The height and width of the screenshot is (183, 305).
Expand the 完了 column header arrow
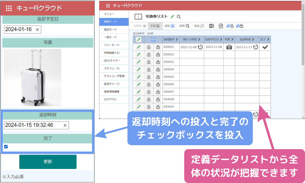click(268, 39)
